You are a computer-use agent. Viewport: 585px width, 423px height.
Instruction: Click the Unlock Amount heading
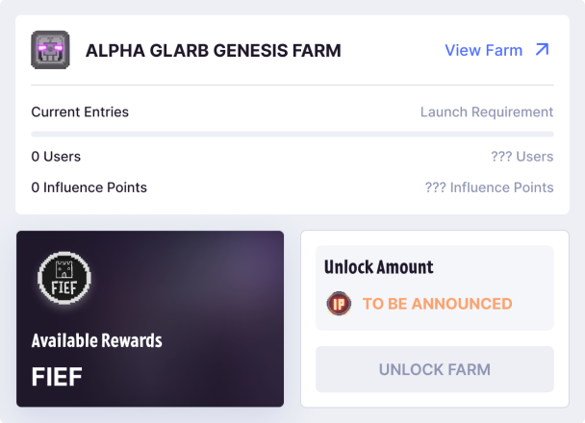point(379,267)
